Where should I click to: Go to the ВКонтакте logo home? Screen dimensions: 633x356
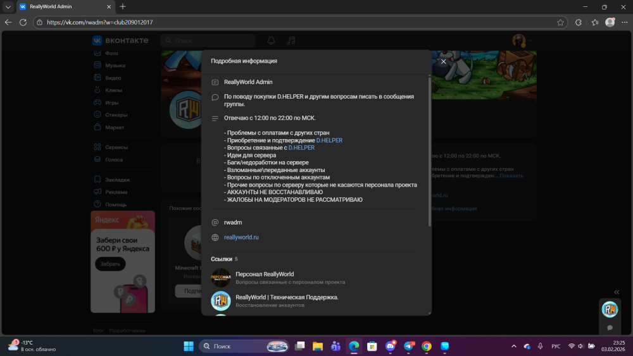(x=120, y=40)
